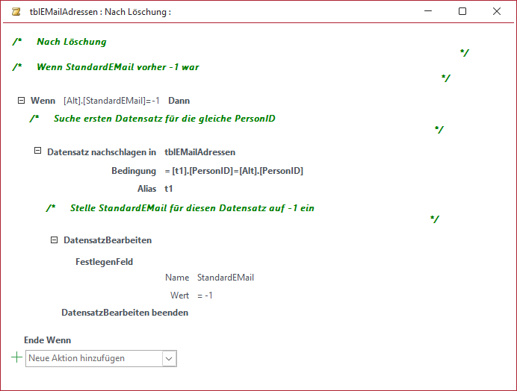
Task: Collapse the Wenn block
Action: click(20, 100)
